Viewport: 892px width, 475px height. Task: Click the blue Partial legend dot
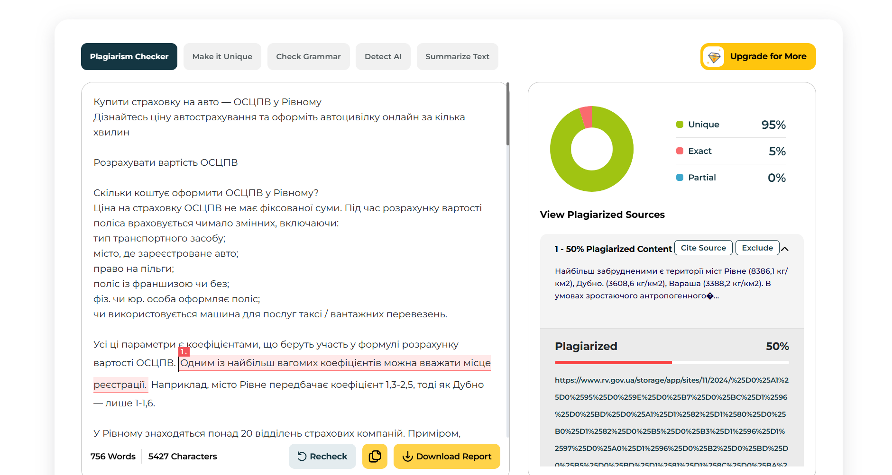click(x=680, y=177)
